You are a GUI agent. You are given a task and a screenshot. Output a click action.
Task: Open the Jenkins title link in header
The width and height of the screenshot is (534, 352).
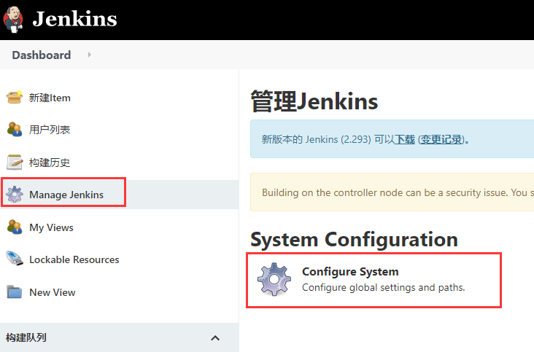coord(74,19)
